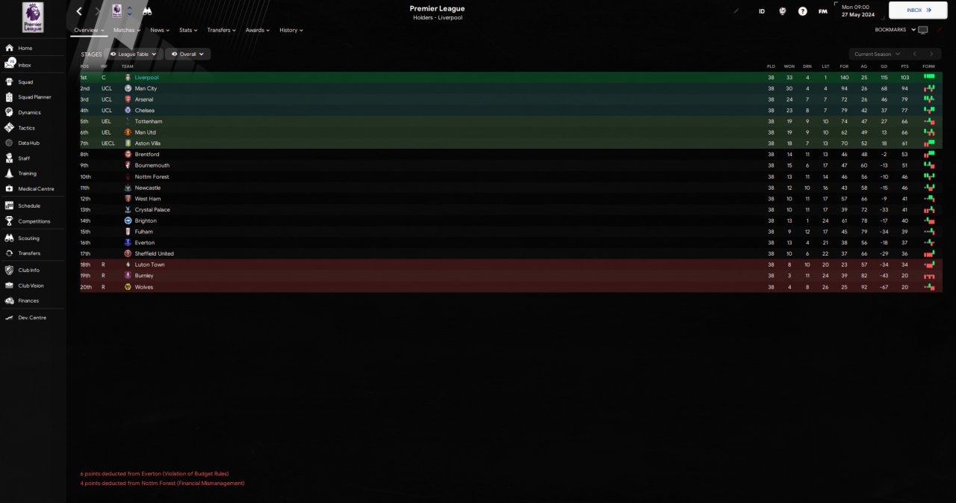Go to next season arrow
Image resolution: width=956 pixels, height=503 pixels.
[931, 54]
